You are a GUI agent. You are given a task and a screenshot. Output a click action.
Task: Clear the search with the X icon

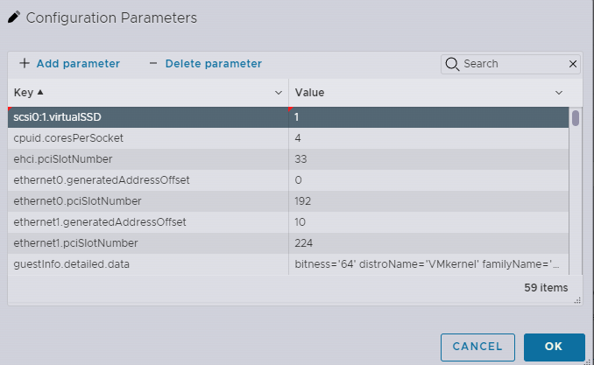(x=573, y=64)
